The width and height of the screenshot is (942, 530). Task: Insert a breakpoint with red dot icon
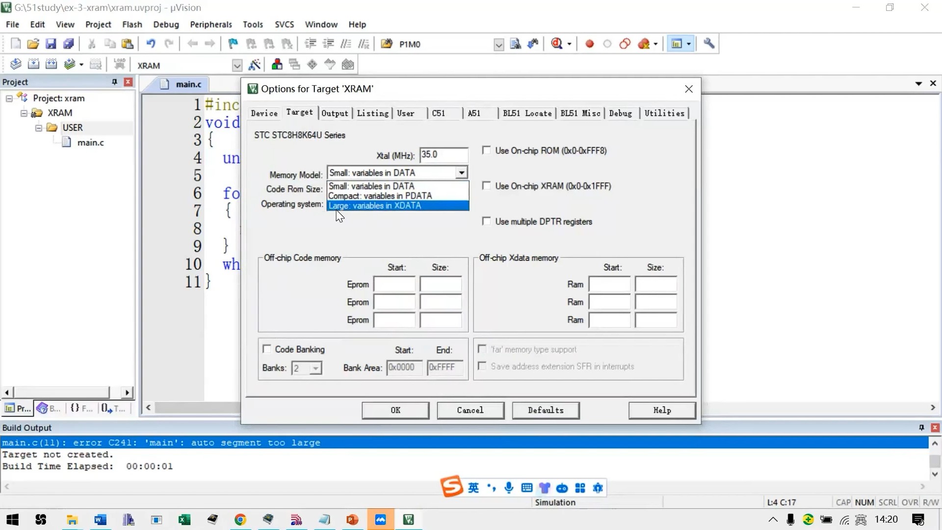pos(590,44)
